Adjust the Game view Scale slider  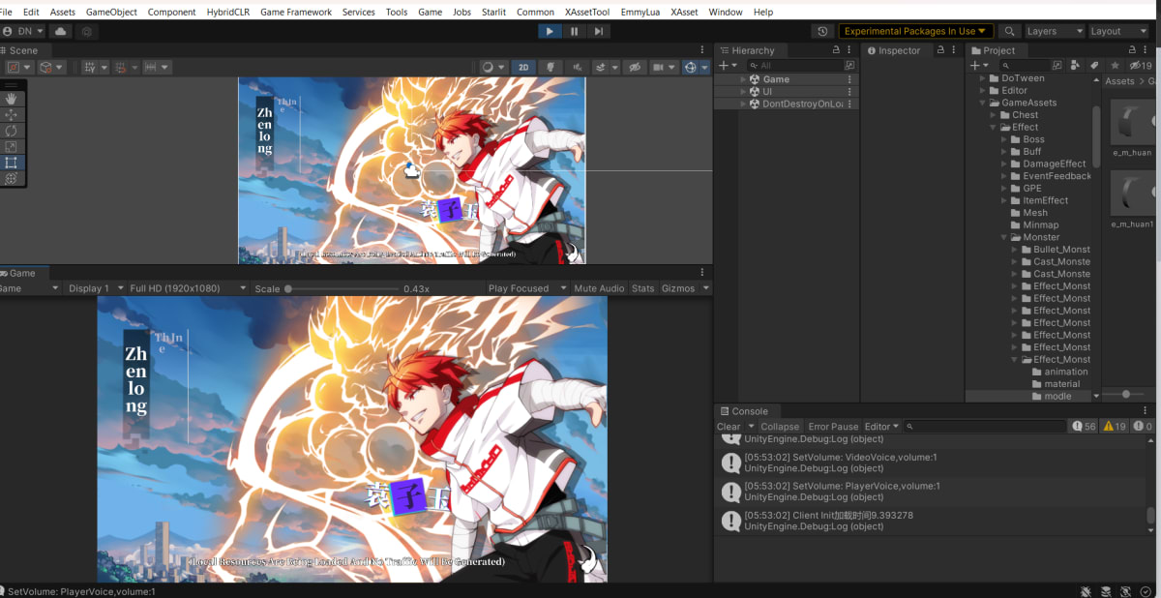[x=342, y=288]
